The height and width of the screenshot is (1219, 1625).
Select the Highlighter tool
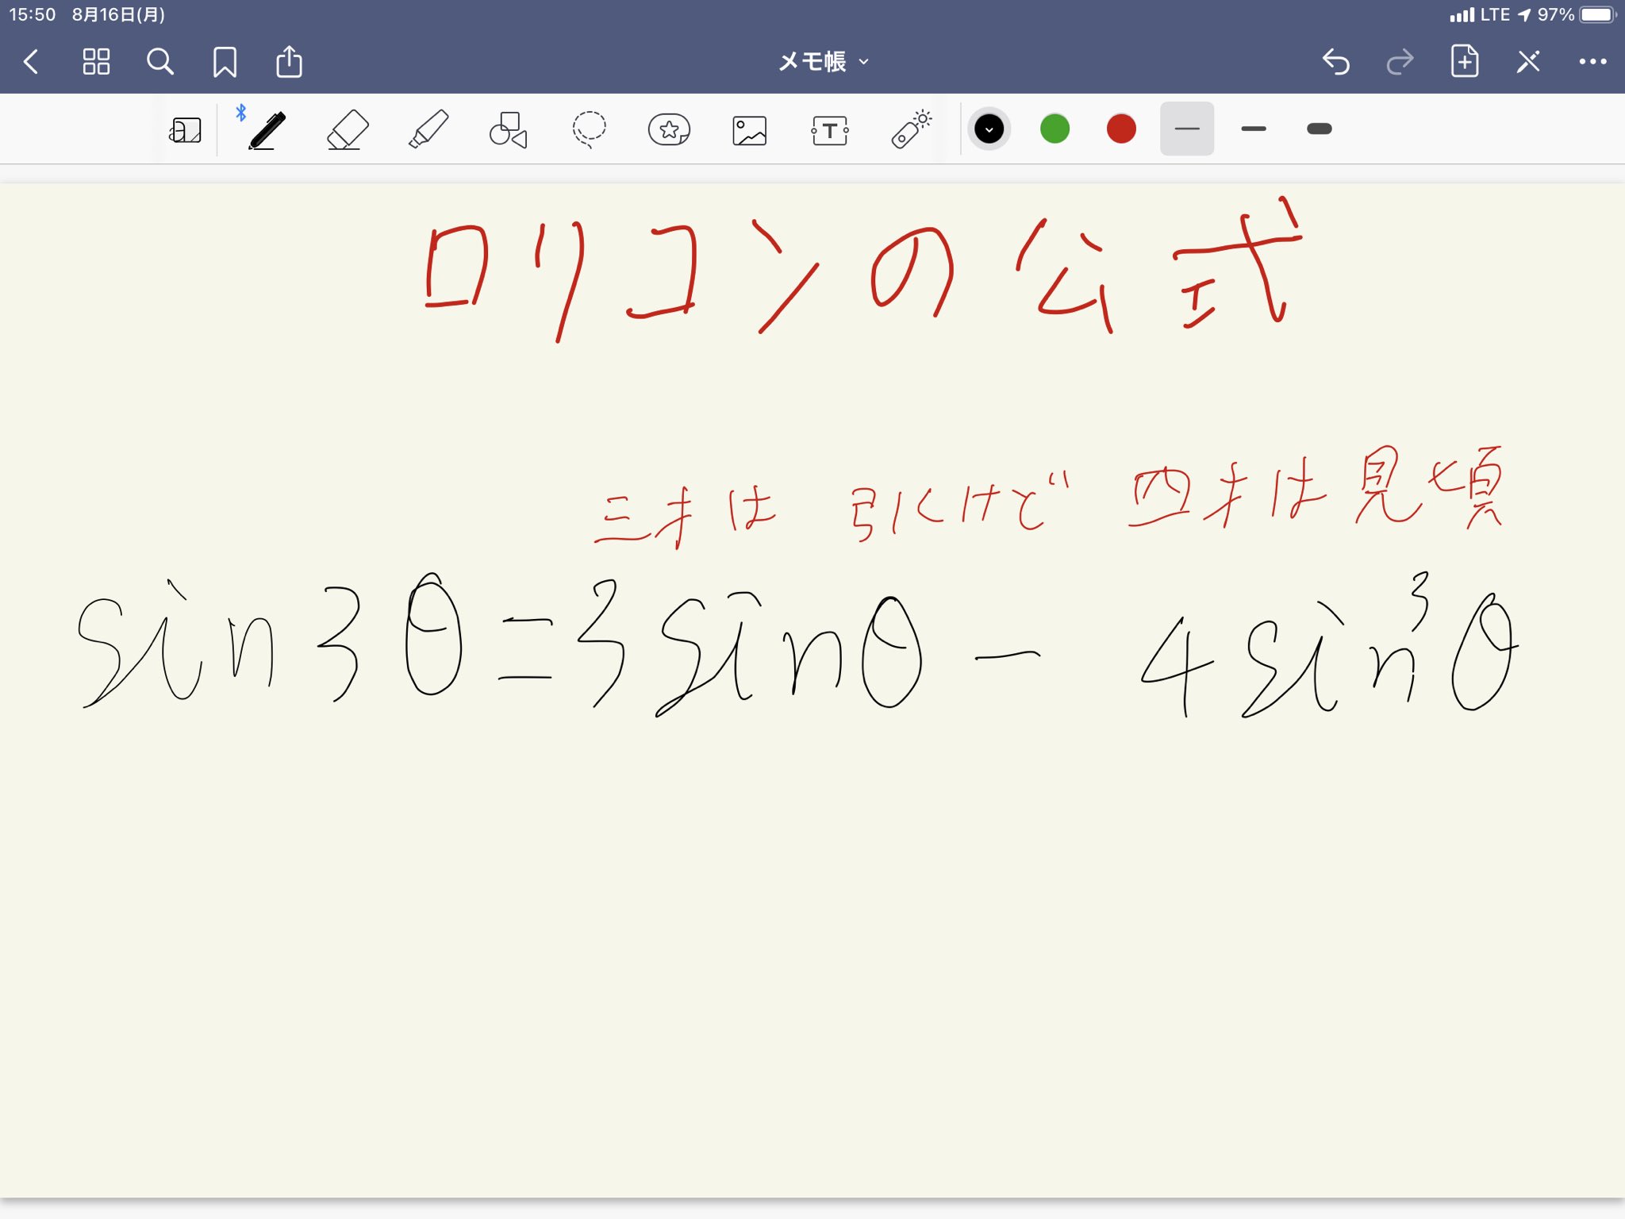(x=428, y=129)
